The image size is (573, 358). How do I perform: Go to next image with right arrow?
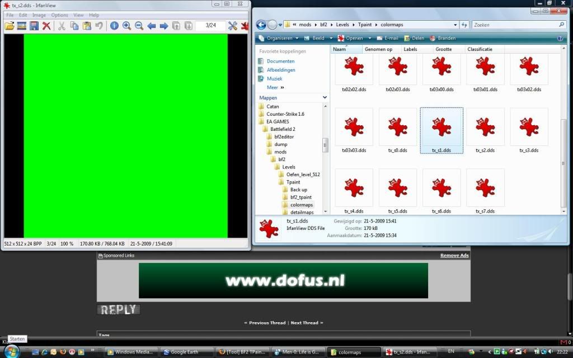(164, 26)
